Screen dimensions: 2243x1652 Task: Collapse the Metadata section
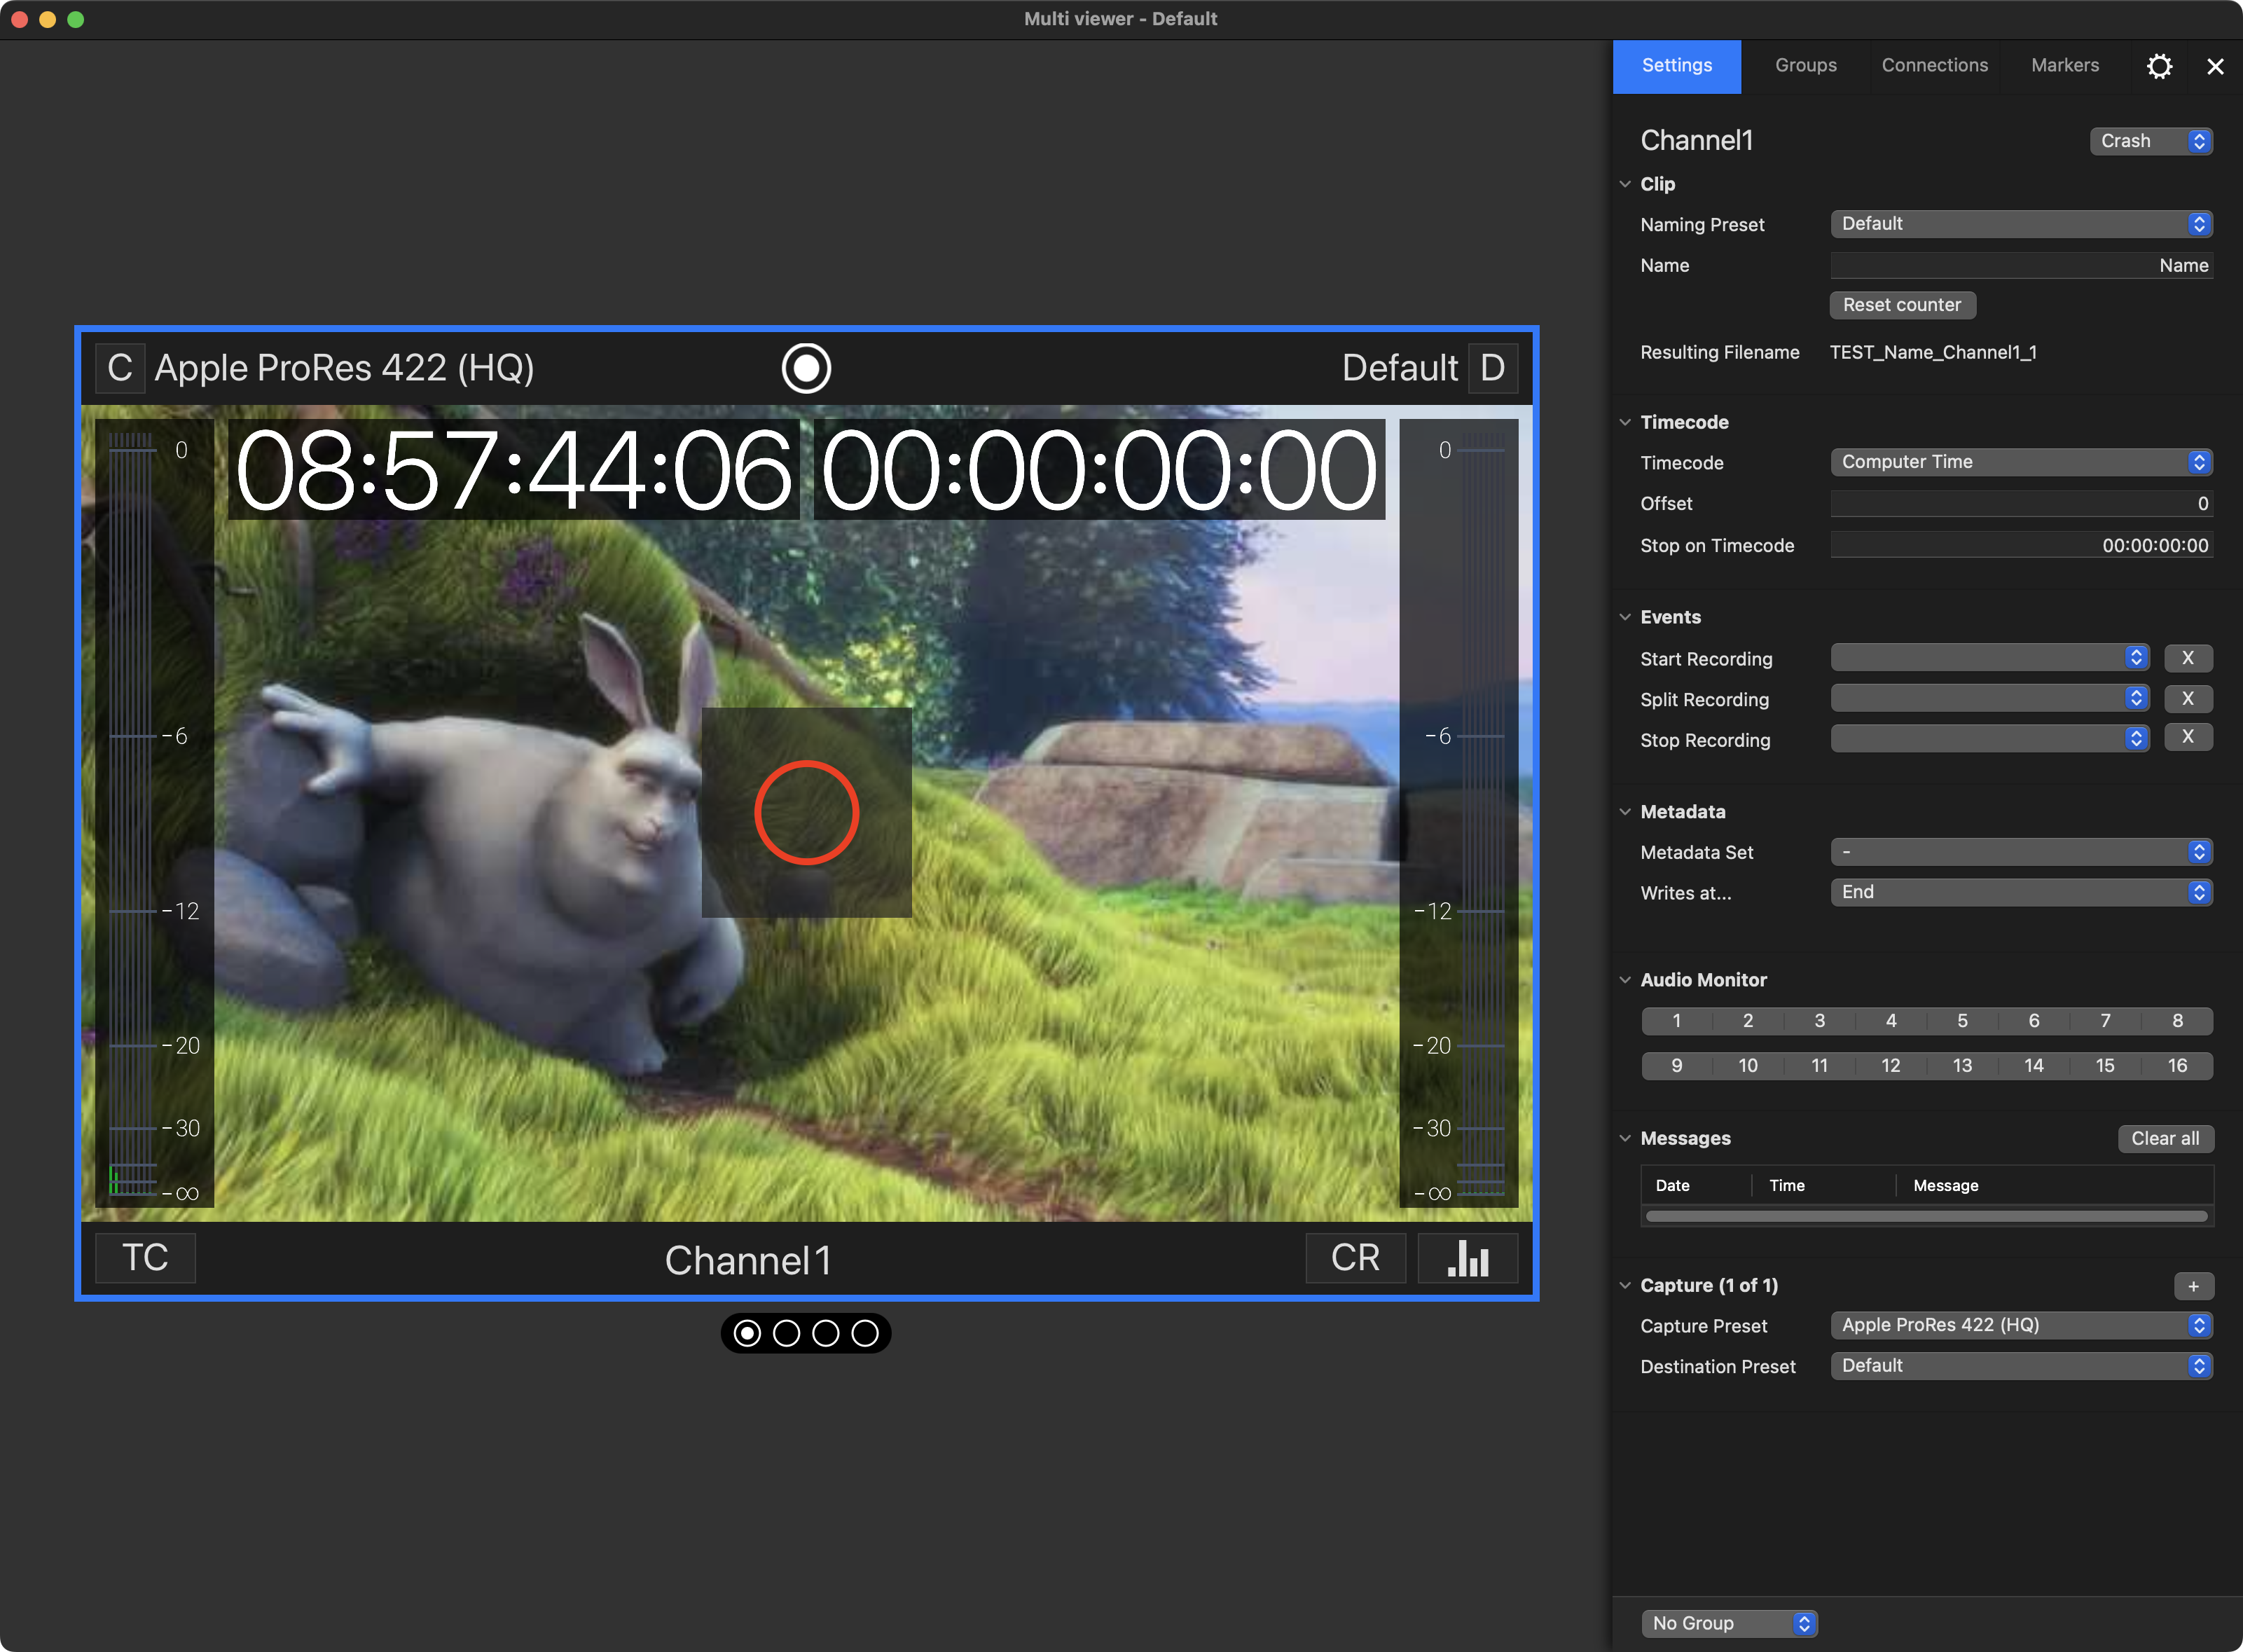tap(1625, 812)
